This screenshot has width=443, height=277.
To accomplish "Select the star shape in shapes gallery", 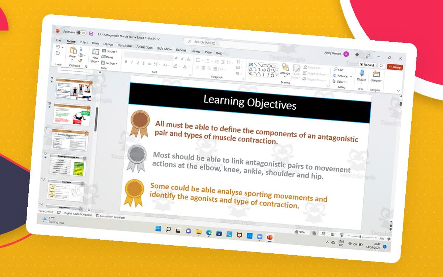I will (x=272, y=75).
